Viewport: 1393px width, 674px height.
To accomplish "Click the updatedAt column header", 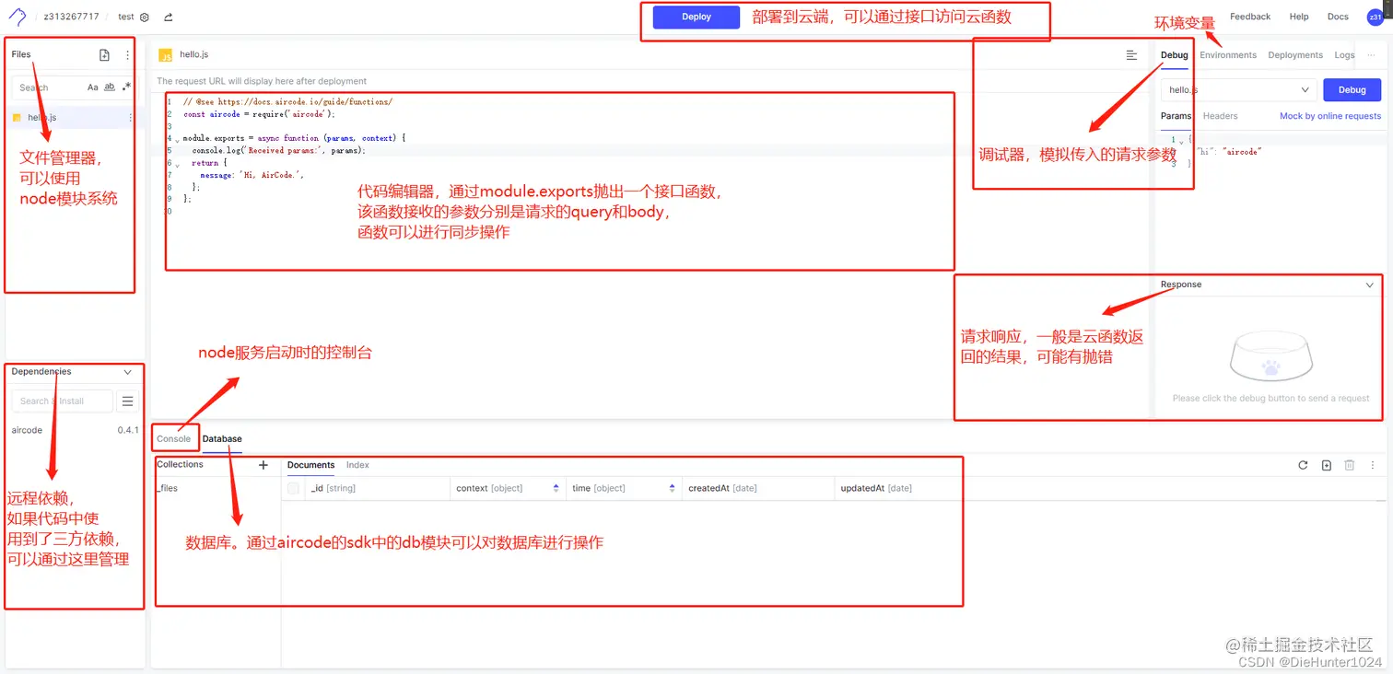I will point(876,488).
